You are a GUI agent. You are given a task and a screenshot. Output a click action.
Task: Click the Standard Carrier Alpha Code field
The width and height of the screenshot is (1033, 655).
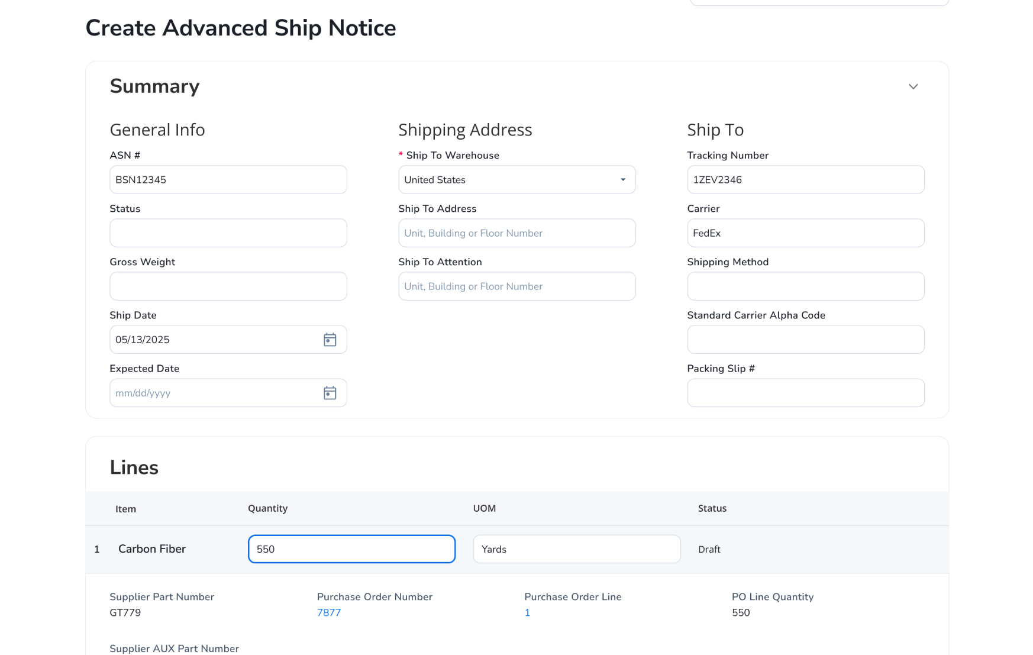(805, 340)
